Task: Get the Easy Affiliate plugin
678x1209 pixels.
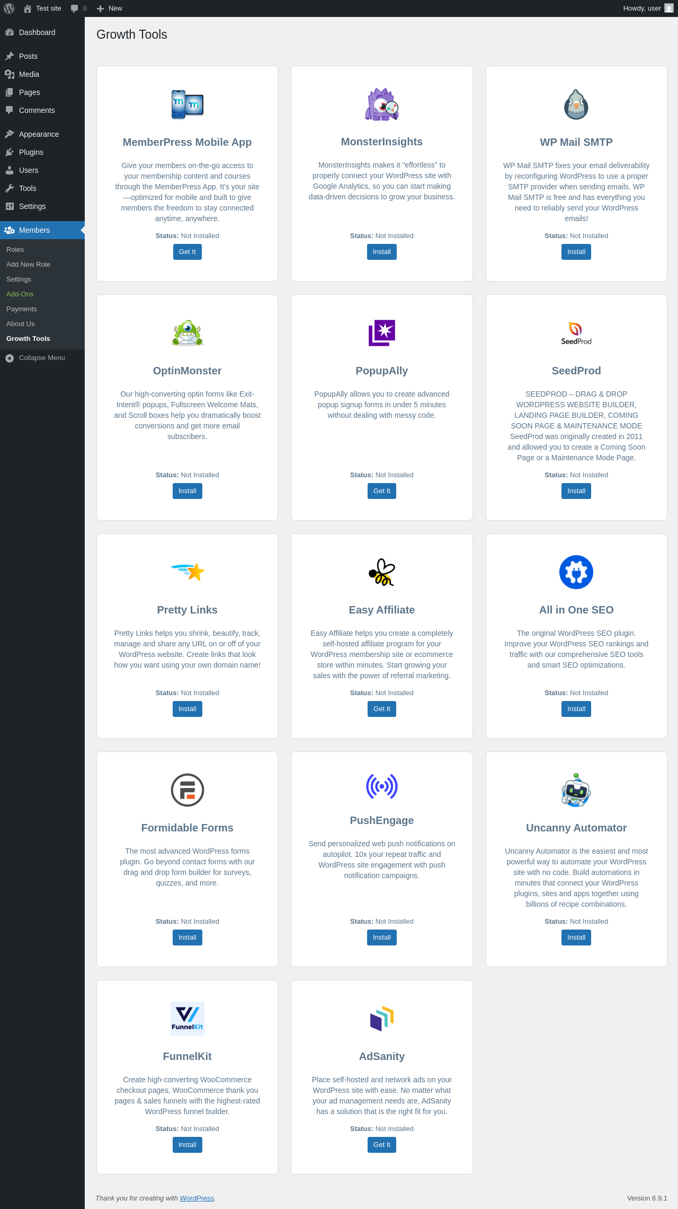Action: 382,709
